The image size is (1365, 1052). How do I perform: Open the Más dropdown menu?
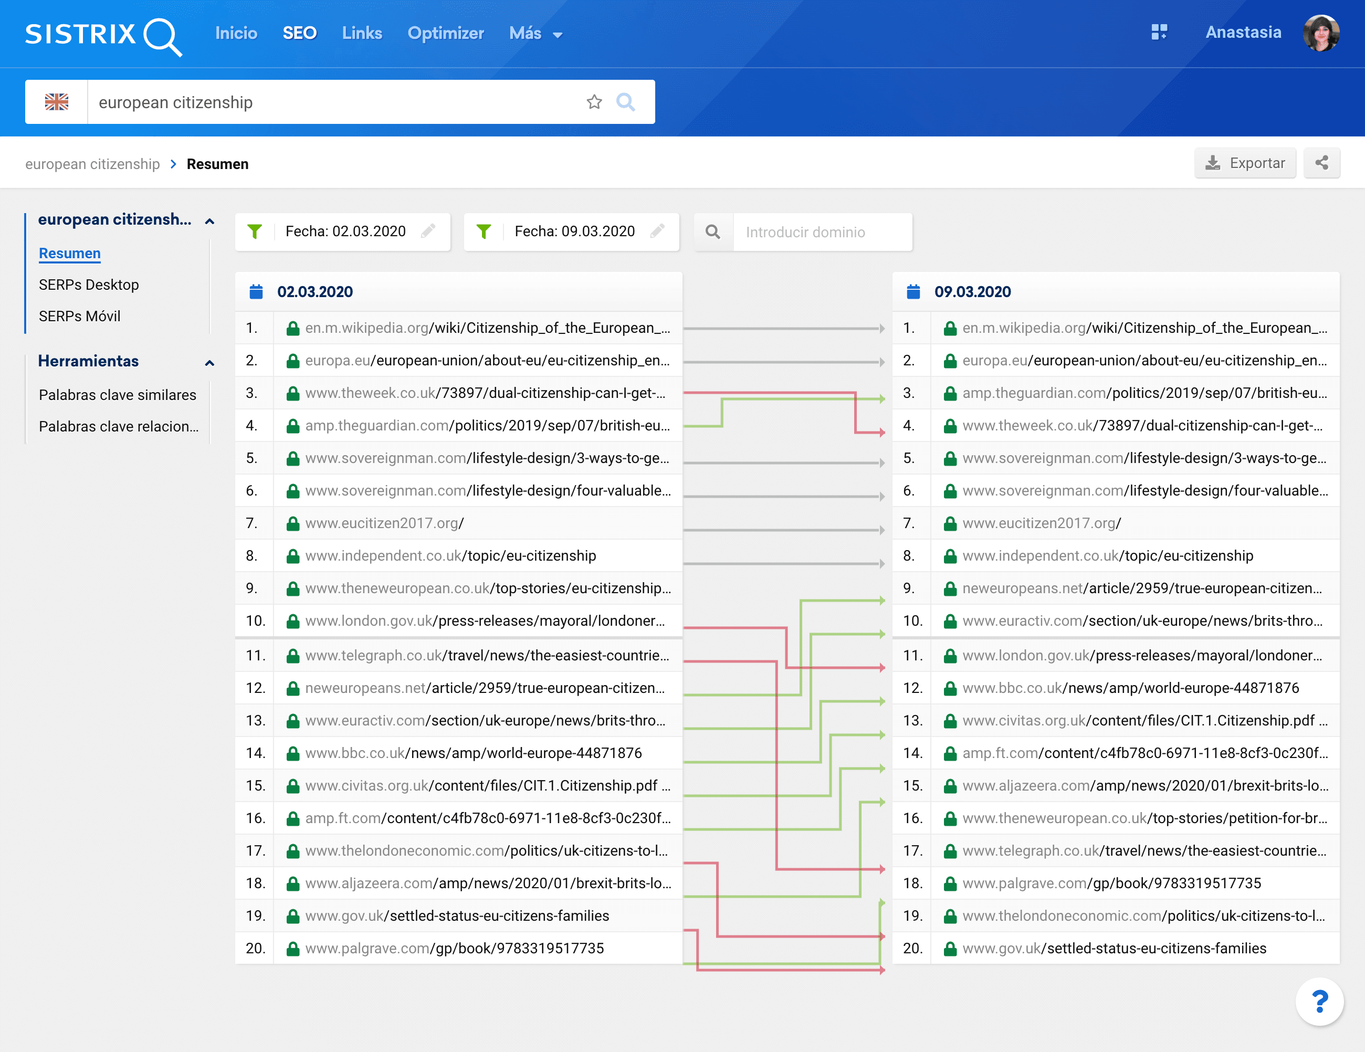(x=535, y=34)
